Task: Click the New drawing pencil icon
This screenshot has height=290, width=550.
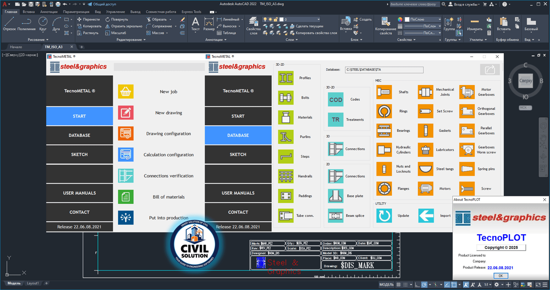Action: pos(126,113)
